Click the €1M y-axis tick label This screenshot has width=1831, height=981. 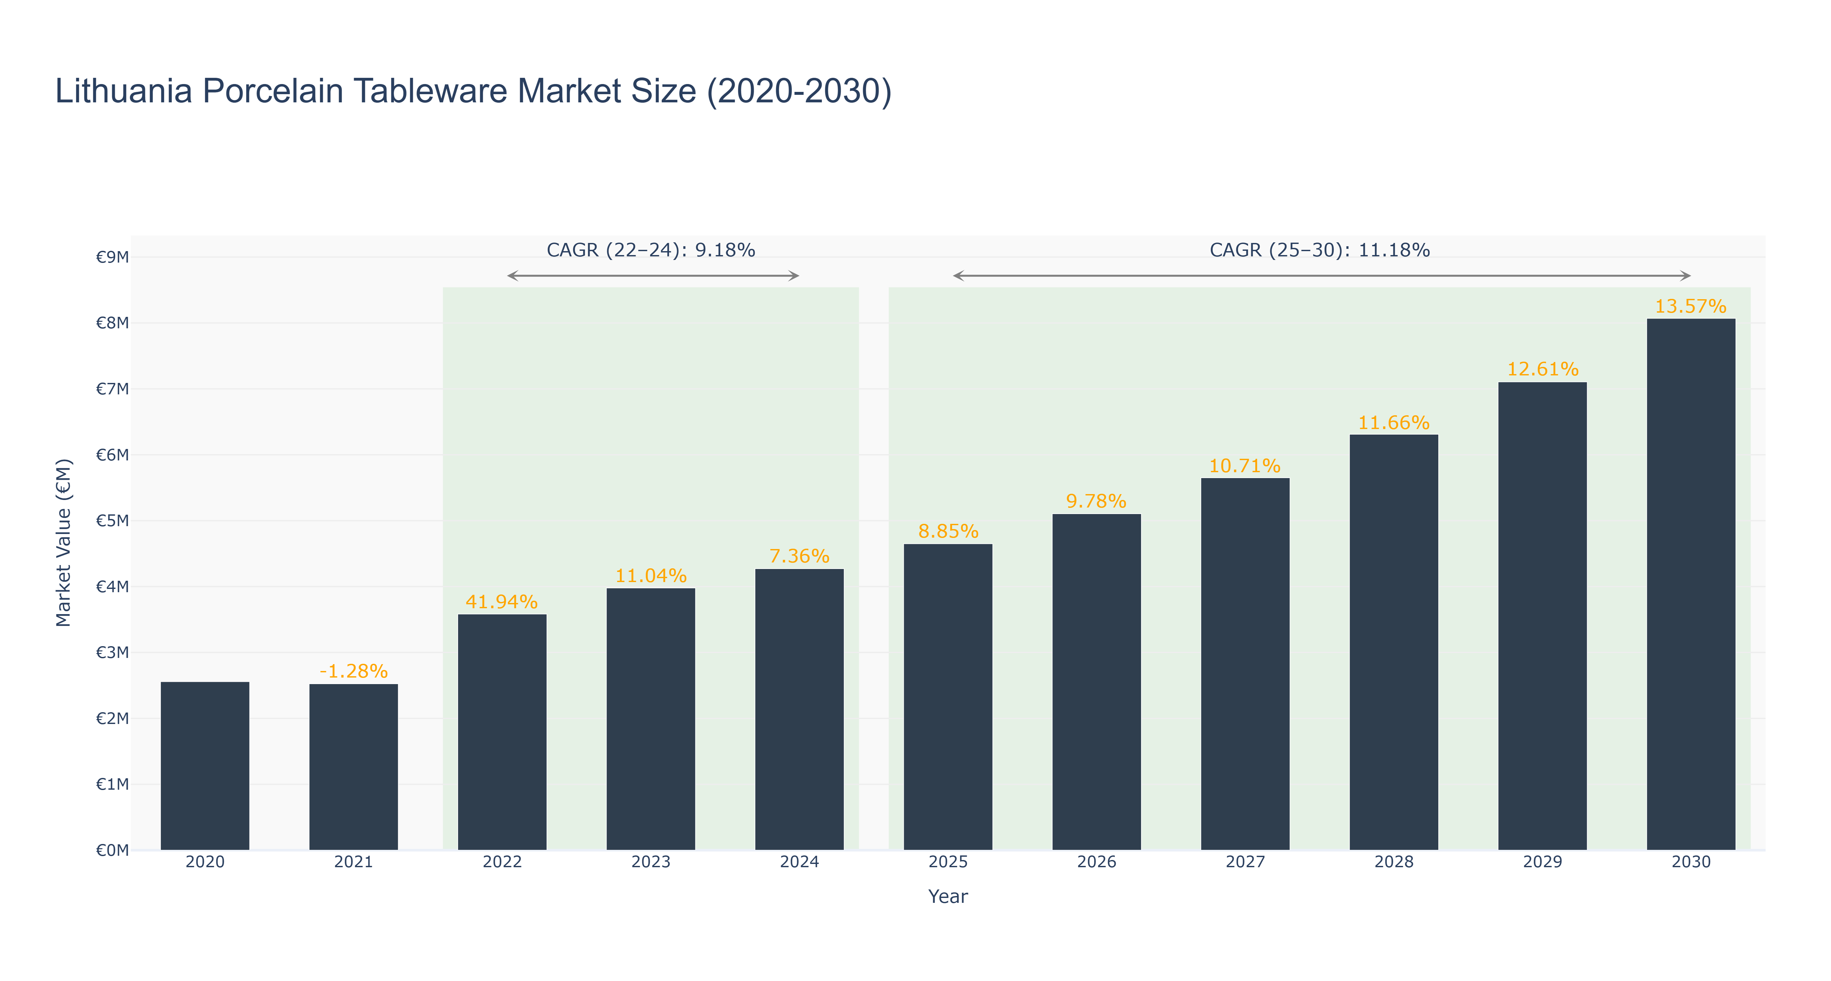[112, 784]
